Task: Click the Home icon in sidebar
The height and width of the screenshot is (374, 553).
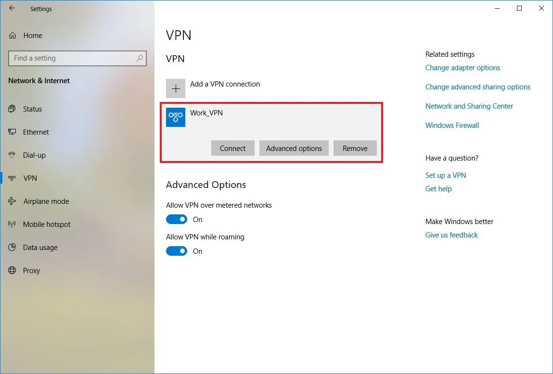Action: 13,36
